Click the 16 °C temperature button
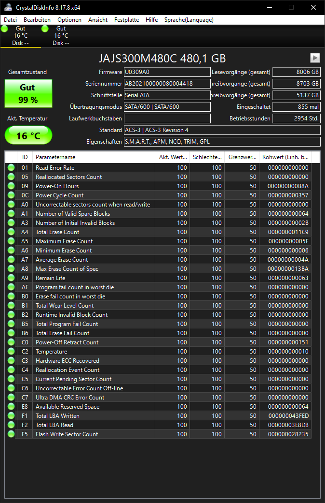Image resolution: width=325 pixels, height=503 pixels. tap(28, 135)
